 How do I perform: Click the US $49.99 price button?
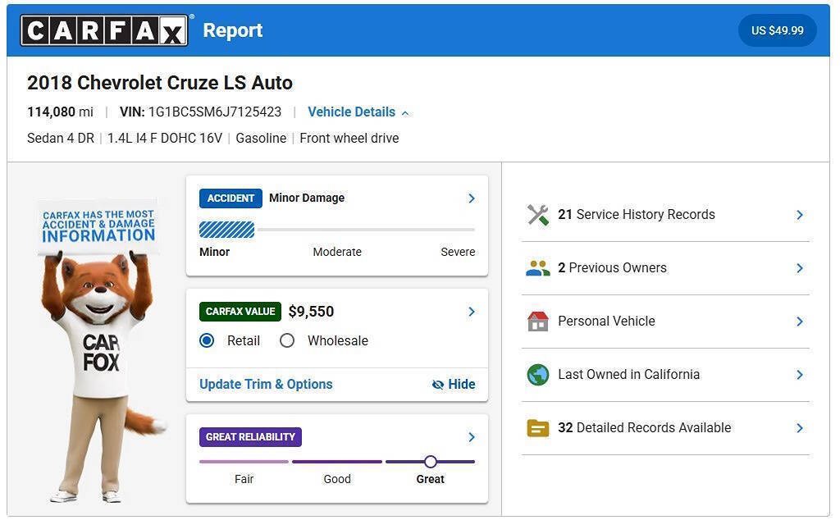coord(778,30)
